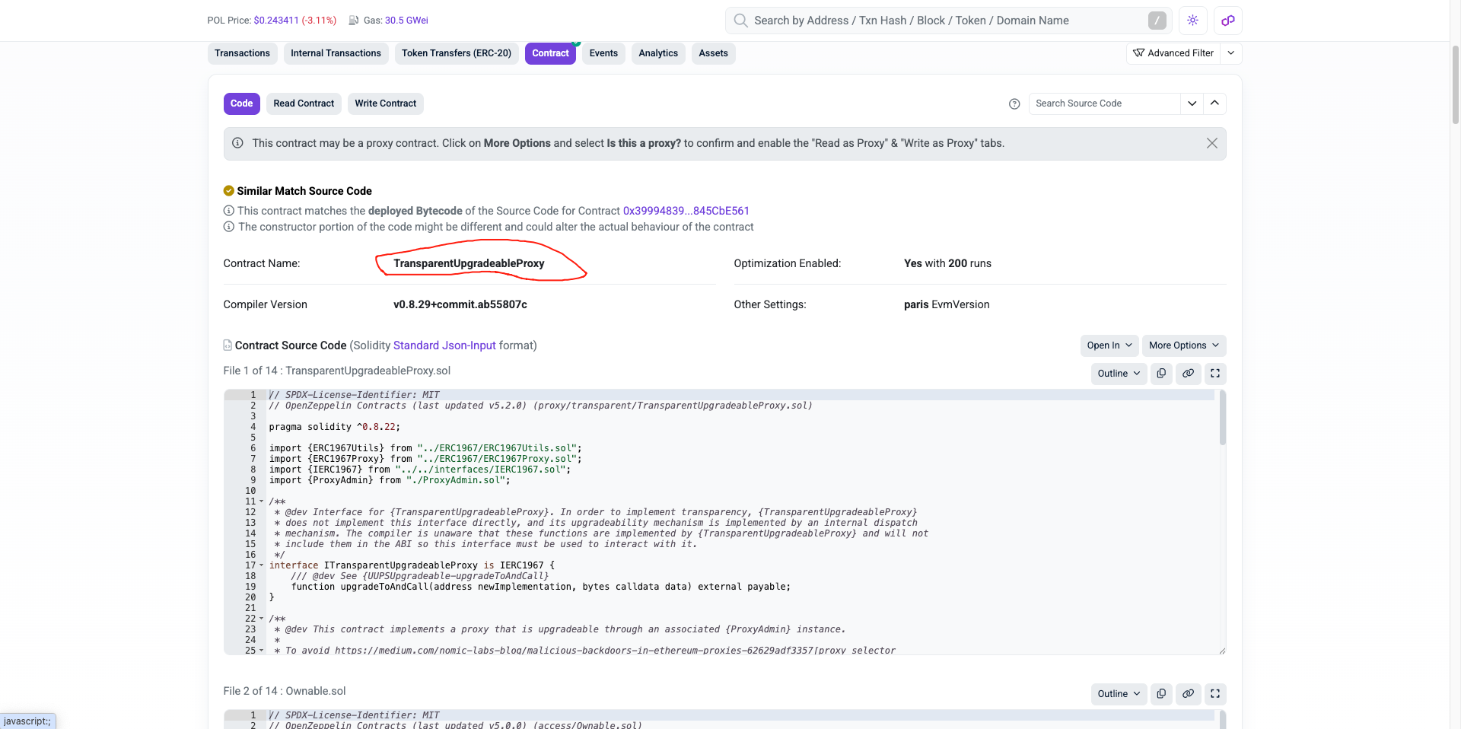Jump to next source code search result
1461x729 pixels.
1192,103
